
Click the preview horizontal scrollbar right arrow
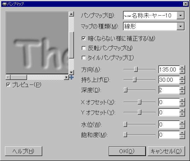[66, 77]
